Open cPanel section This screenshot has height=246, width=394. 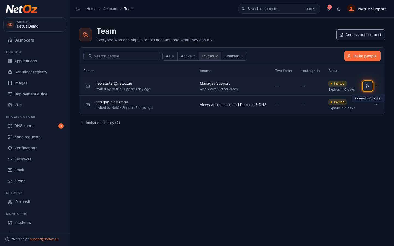(35, 181)
